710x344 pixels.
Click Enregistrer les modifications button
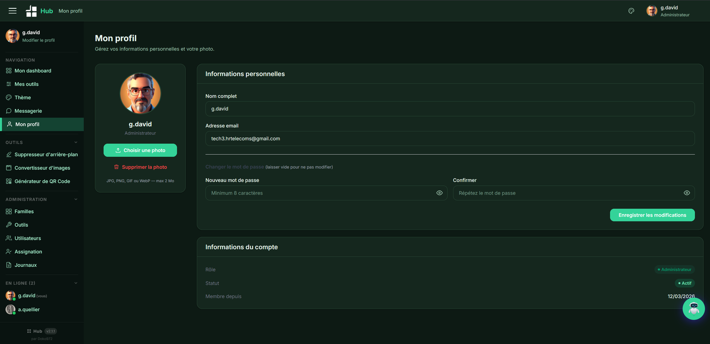(x=652, y=215)
